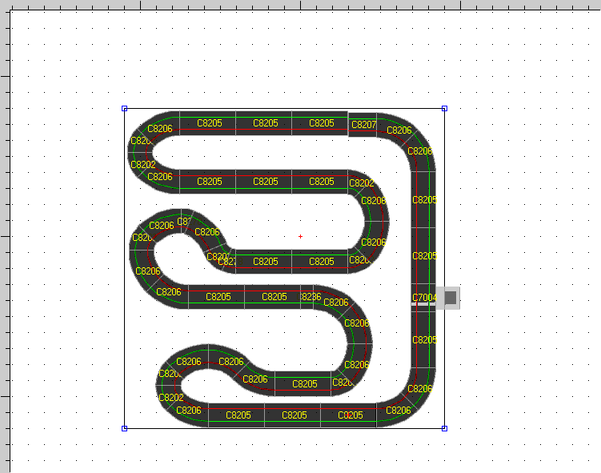This screenshot has width=601, height=473.
Task: Select the C8202 curve on the bottom-left hairpin
Action: pyautogui.click(x=170, y=397)
